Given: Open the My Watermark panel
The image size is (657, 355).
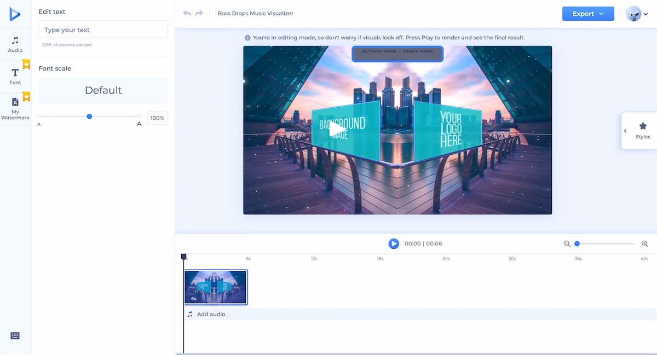Looking at the screenshot, I should click(x=15, y=109).
